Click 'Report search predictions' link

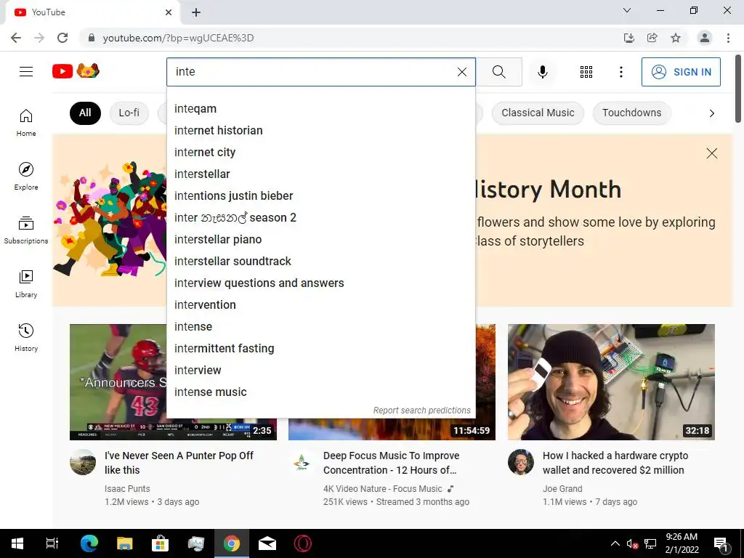pos(422,411)
